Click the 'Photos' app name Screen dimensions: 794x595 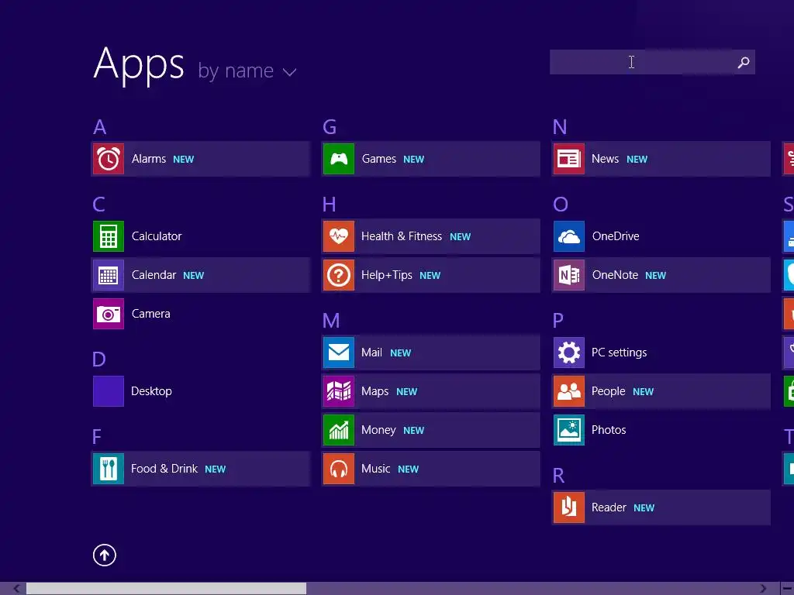pos(609,430)
